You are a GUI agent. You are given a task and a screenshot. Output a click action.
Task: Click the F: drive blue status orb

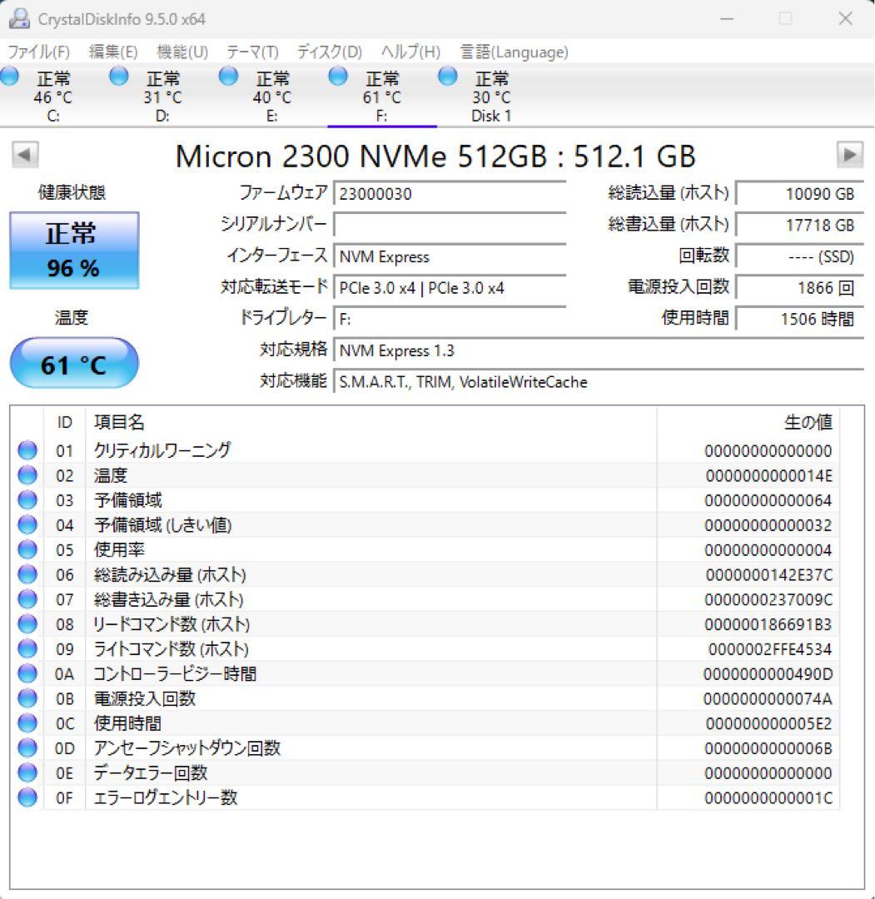click(338, 76)
